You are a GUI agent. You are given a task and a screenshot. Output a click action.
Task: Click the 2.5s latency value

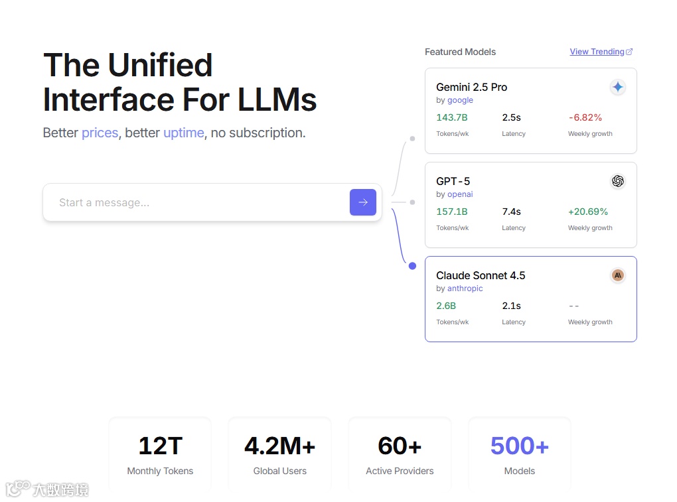pyautogui.click(x=511, y=117)
